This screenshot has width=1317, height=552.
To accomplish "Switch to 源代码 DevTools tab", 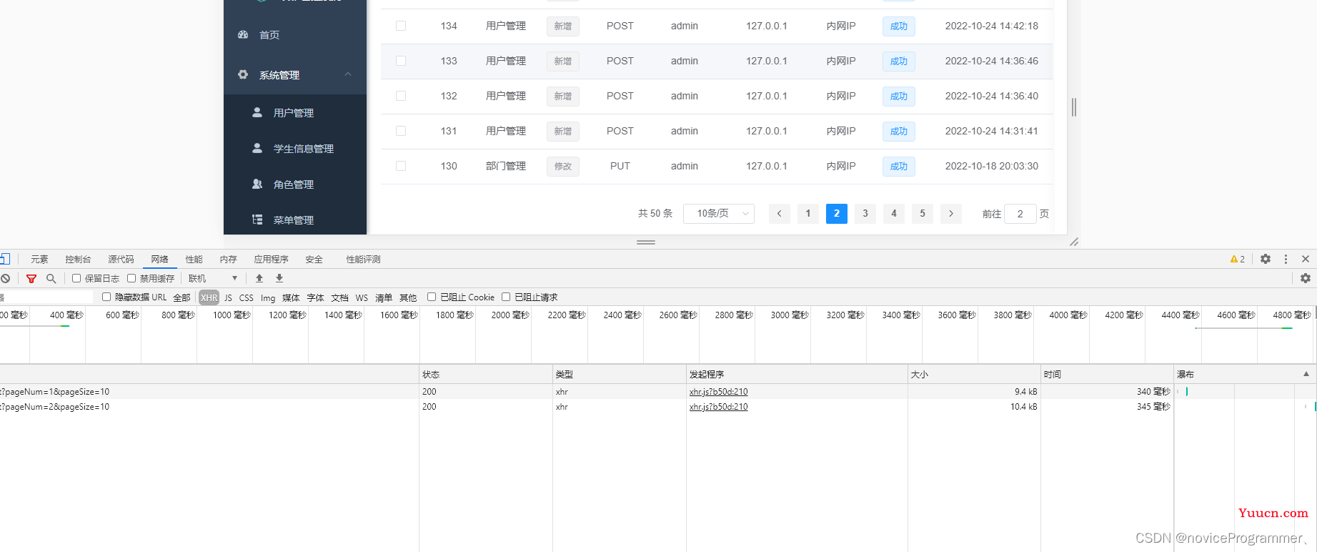I will pos(121,259).
